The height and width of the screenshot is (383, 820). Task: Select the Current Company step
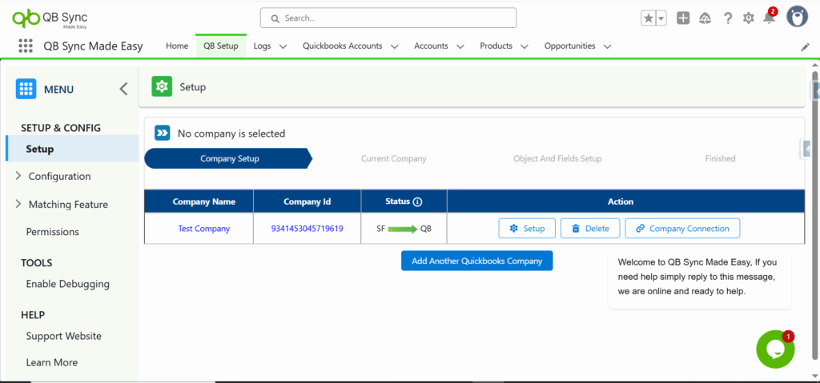pos(393,158)
